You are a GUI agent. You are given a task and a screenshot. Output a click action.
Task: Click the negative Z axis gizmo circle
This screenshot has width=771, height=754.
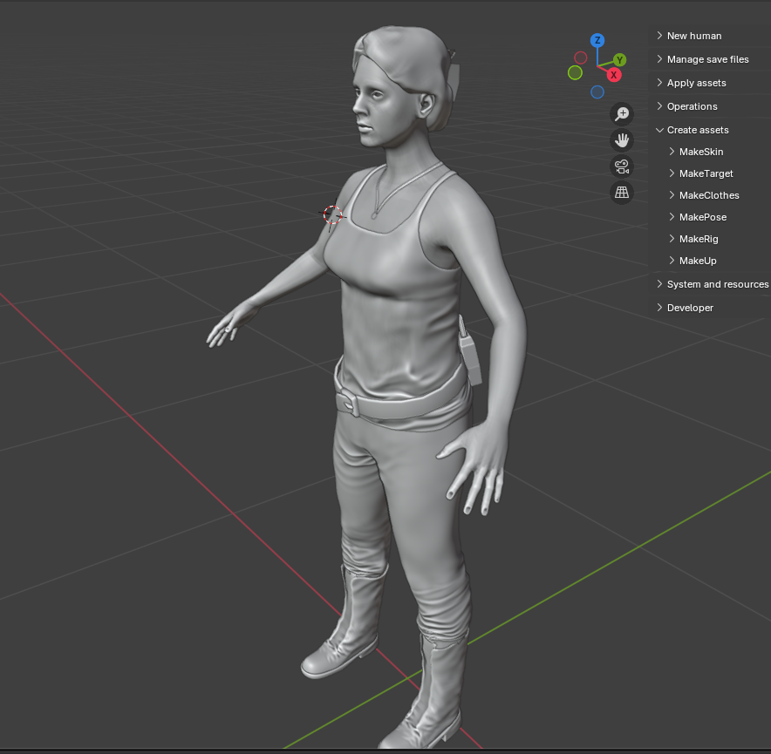[x=597, y=92]
